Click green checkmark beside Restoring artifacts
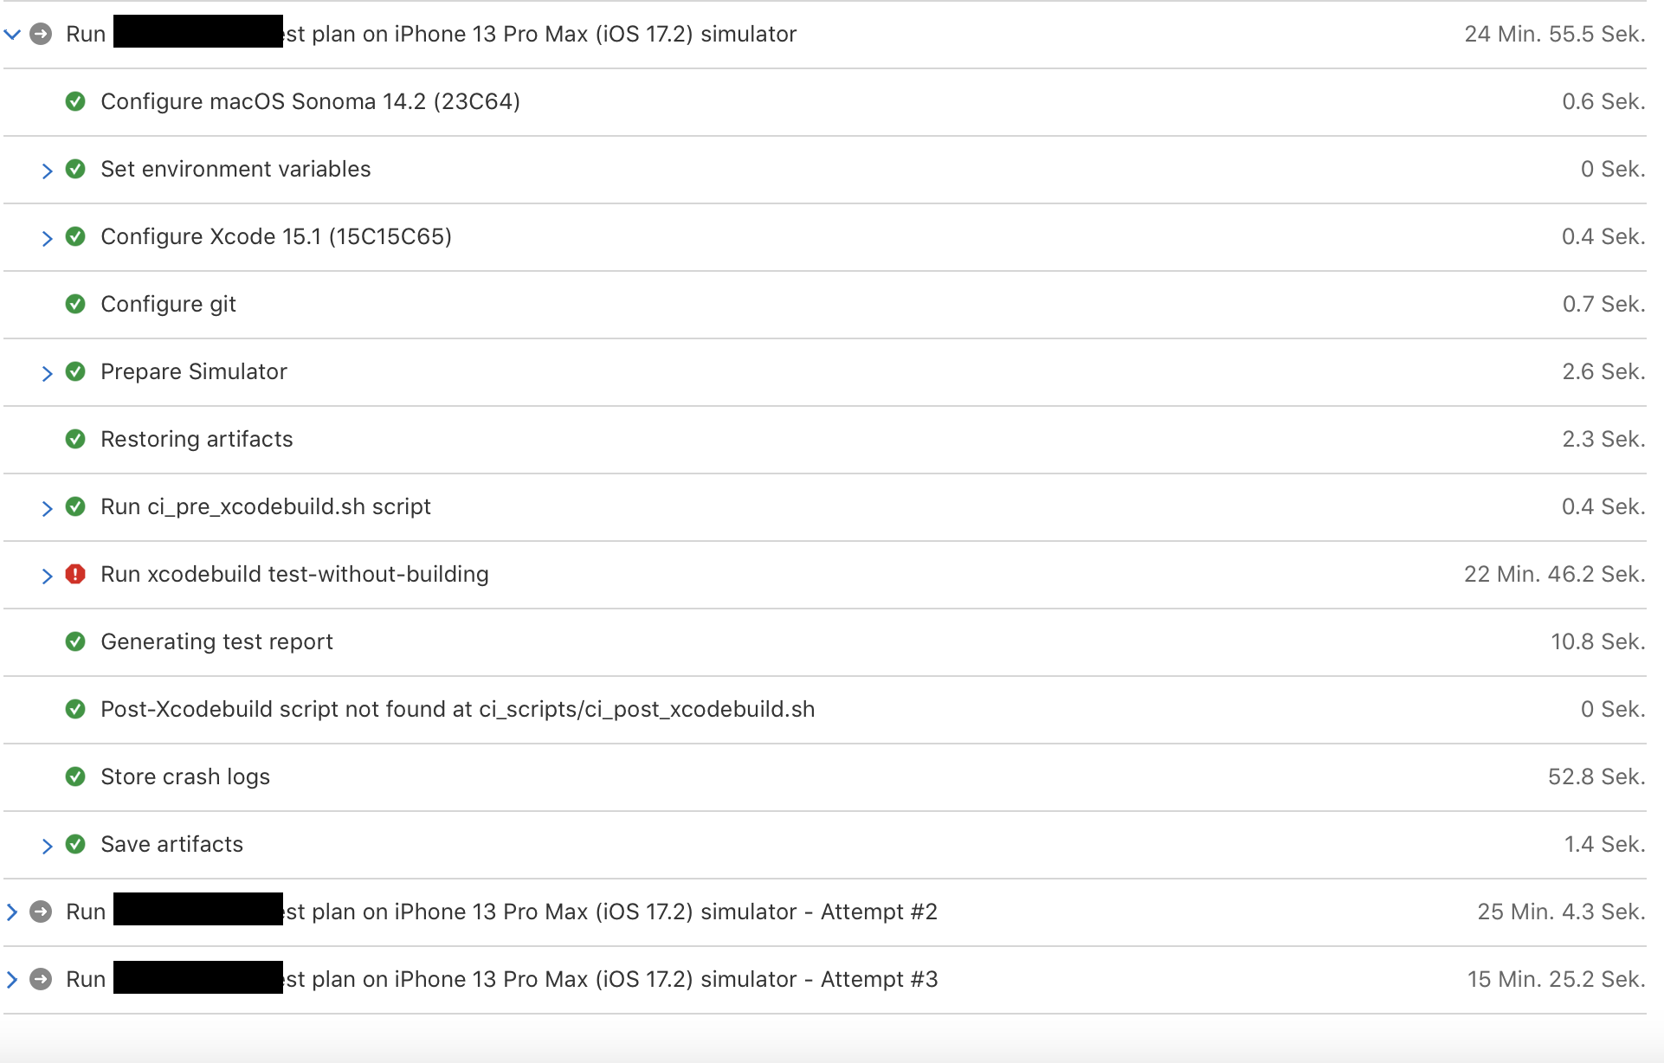The height and width of the screenshot is (1063, 1664). pyautogui.click(x=75, y=439)
